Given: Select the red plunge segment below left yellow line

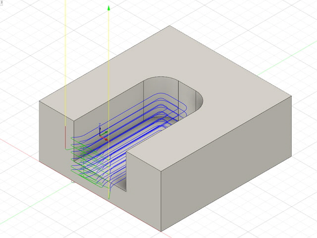Looking at the screenshot, I should point(66,138).
